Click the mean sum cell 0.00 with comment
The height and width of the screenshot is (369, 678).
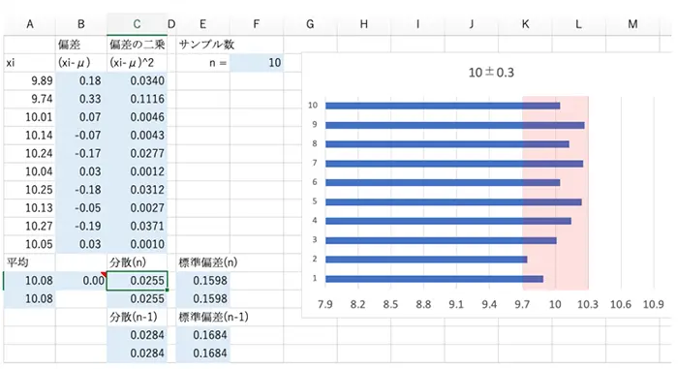[80, 281]
